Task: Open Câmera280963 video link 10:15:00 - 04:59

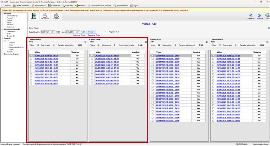Action: (x=228, y=68)
